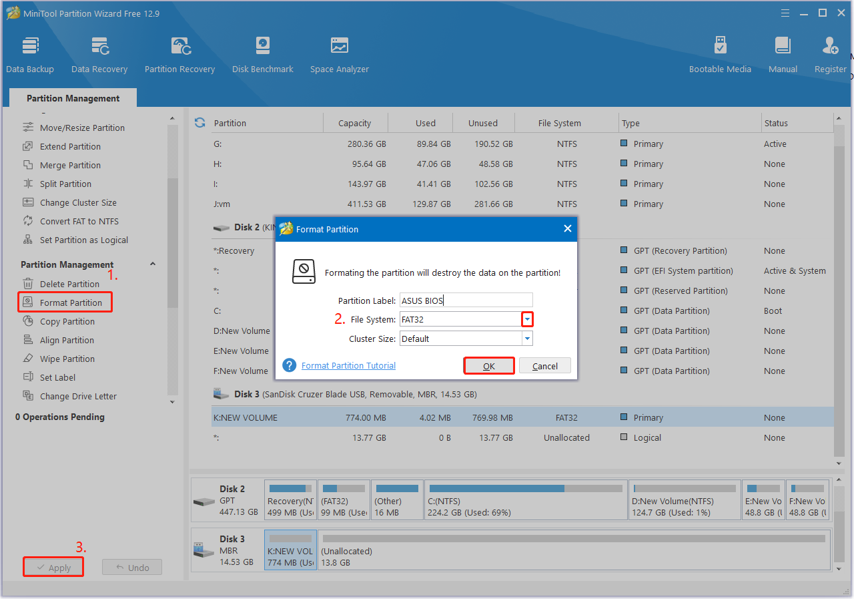Open the Cluster Size dropdown
The image size is (854, 599).
point(527,339)
